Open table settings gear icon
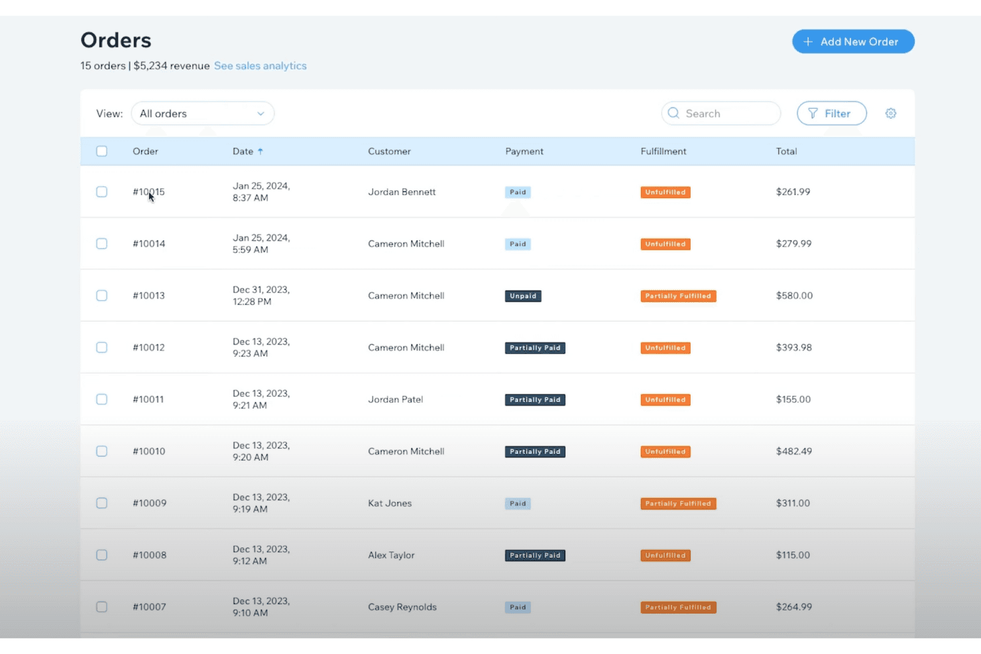 tap(891, 113)
